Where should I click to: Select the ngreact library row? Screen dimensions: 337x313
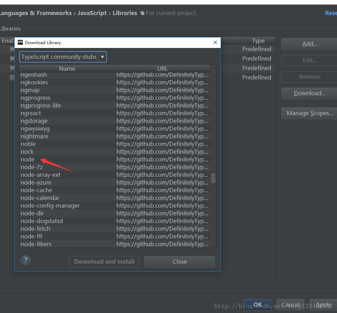click(x=115, y=113)
